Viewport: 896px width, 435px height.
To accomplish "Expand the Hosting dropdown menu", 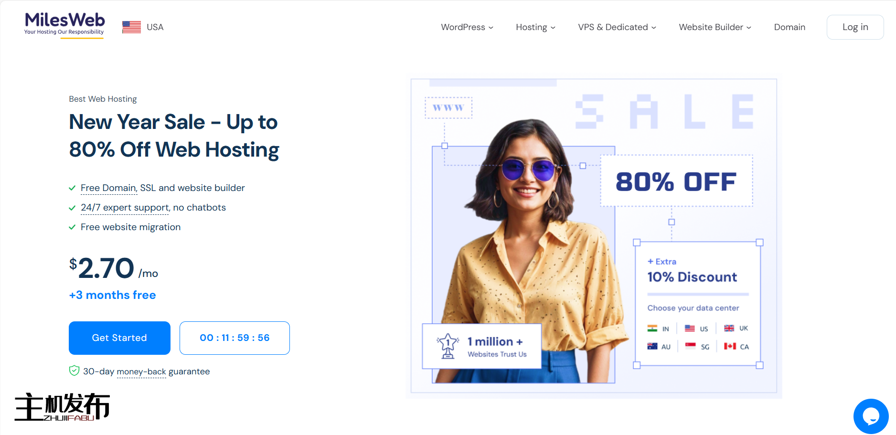I will coord(535,27).
